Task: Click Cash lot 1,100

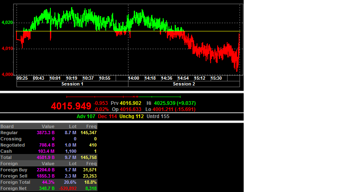Action: 71,152
